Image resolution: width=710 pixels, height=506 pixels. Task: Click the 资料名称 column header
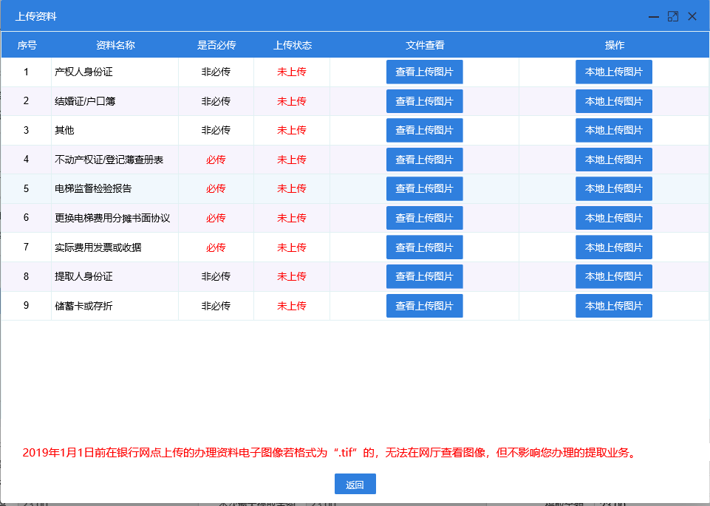tap(115, 45)
